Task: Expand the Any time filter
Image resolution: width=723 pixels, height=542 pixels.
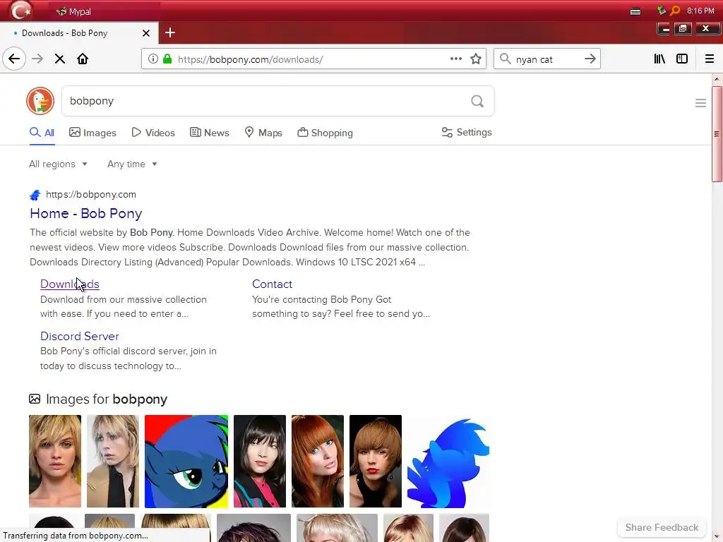Action: [132, 164]
